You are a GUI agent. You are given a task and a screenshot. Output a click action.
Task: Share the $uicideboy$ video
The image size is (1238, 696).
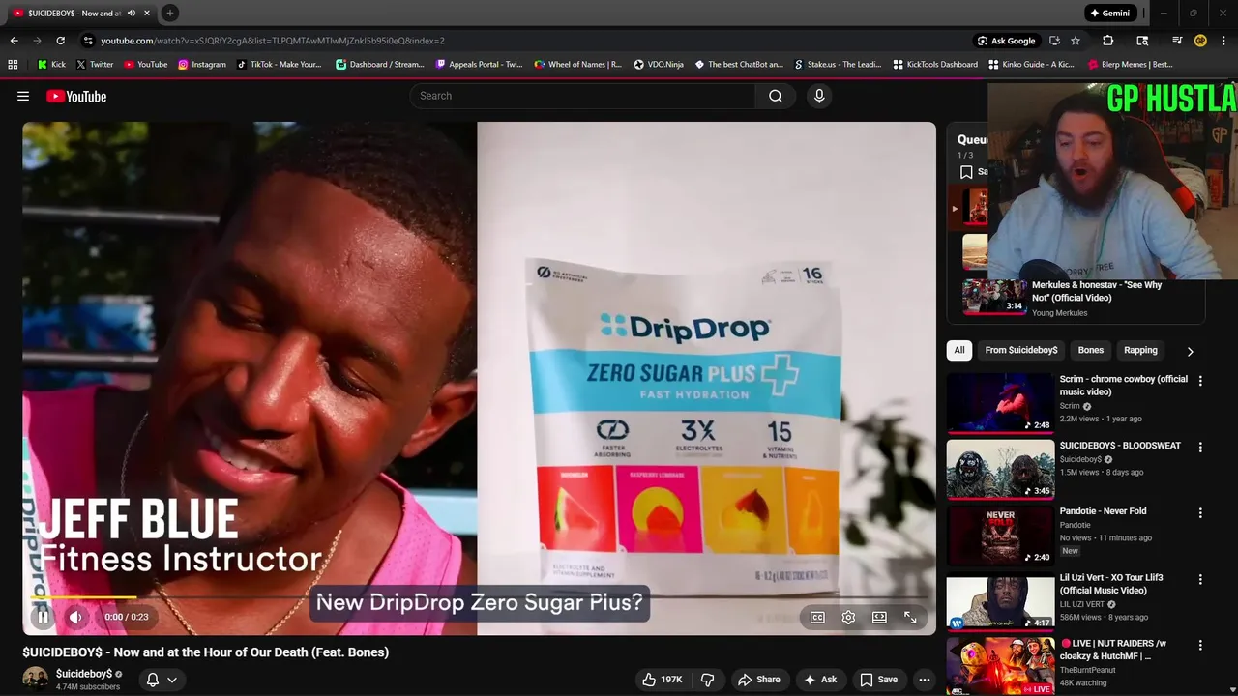[x=758, y=680]
